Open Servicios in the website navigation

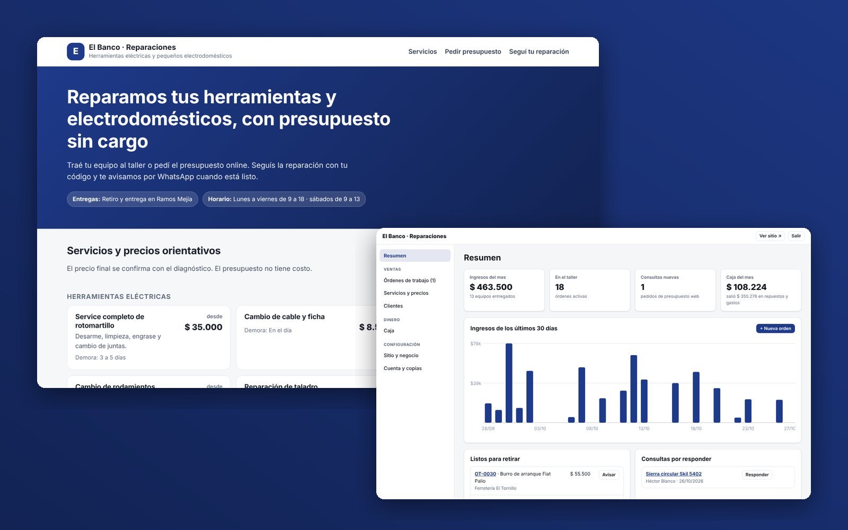pos(422,51)
